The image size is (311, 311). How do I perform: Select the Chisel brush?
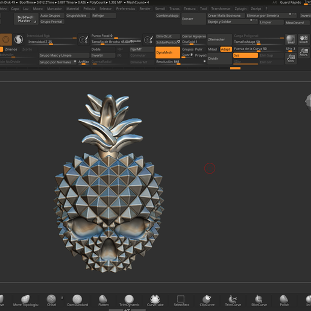[51, 300]
